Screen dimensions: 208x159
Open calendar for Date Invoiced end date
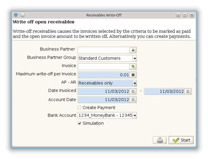188,92
